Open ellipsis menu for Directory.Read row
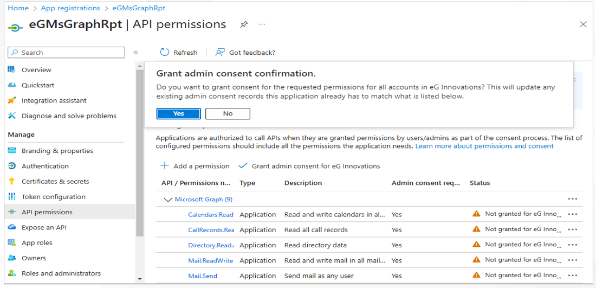The height and width of the screenshot is (288, 596). click(x=573, y=245)
